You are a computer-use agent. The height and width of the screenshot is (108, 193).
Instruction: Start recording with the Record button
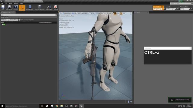coord(55,7)
